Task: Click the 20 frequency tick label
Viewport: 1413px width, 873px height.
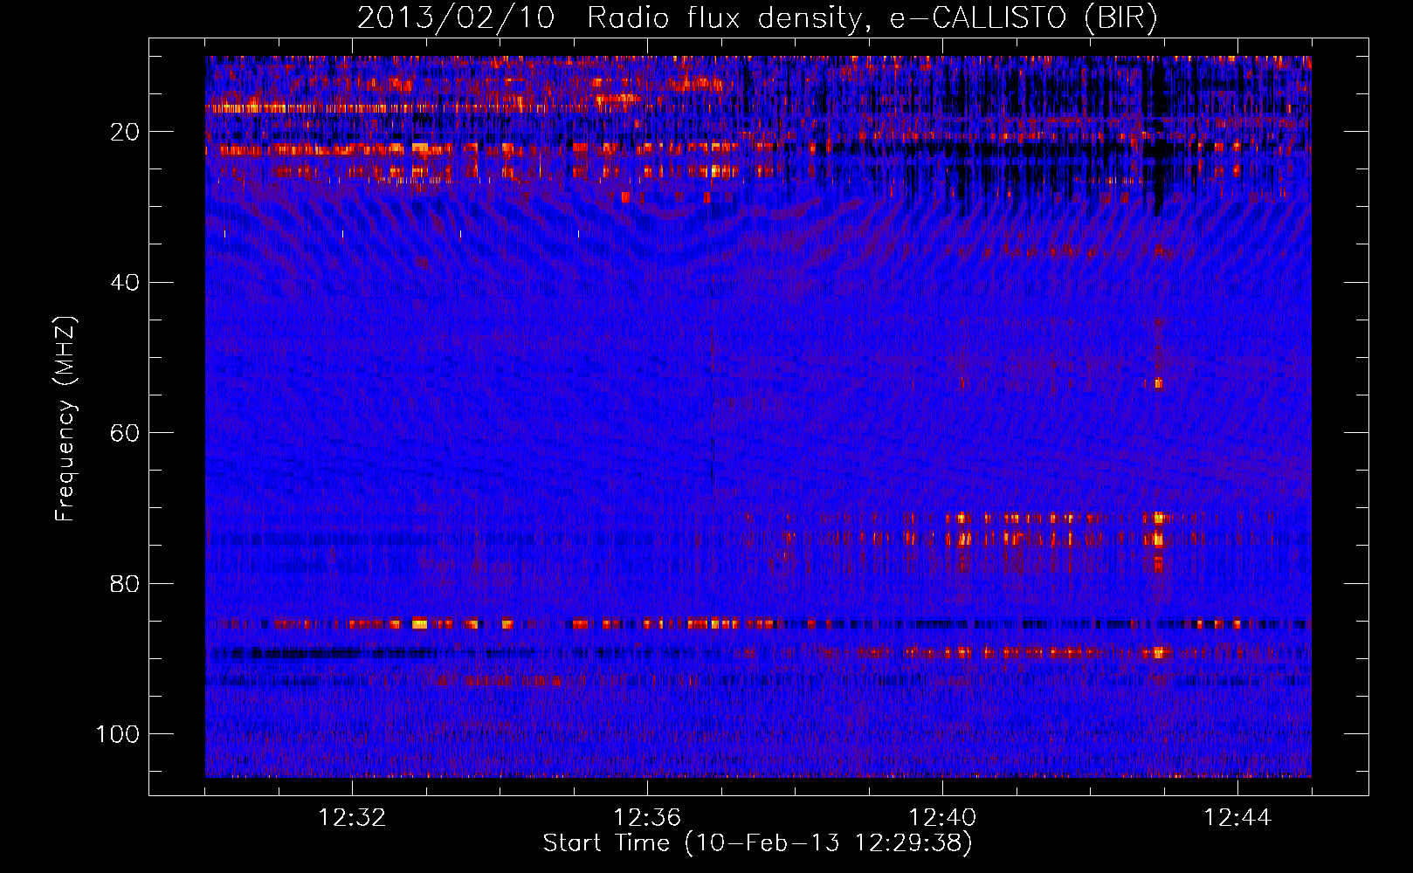Action: (125, 132)
